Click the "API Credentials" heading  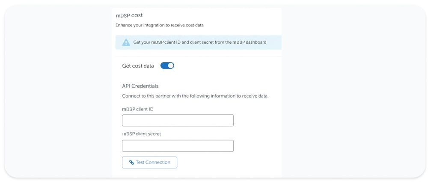140,86
